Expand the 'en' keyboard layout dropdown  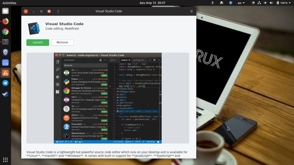tap(241, 3)
